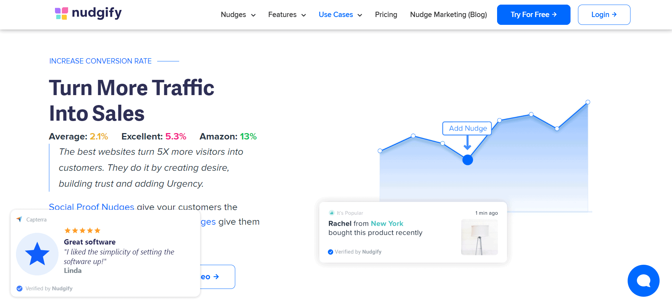This screenshot has height=307, width=672.
Task: Click the blue star review badge
Action: [37, 254]
